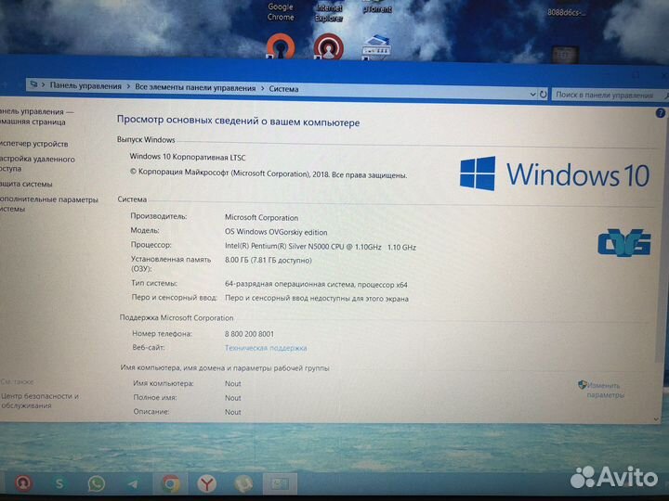
Task: Select the µTorrent desktop label
Action: pyautogui.click(x=377, y=8)
